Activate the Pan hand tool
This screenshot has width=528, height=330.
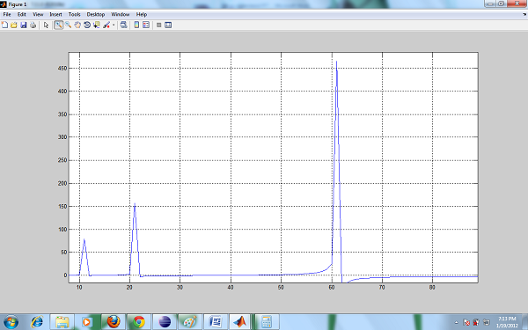pos(77,25)
